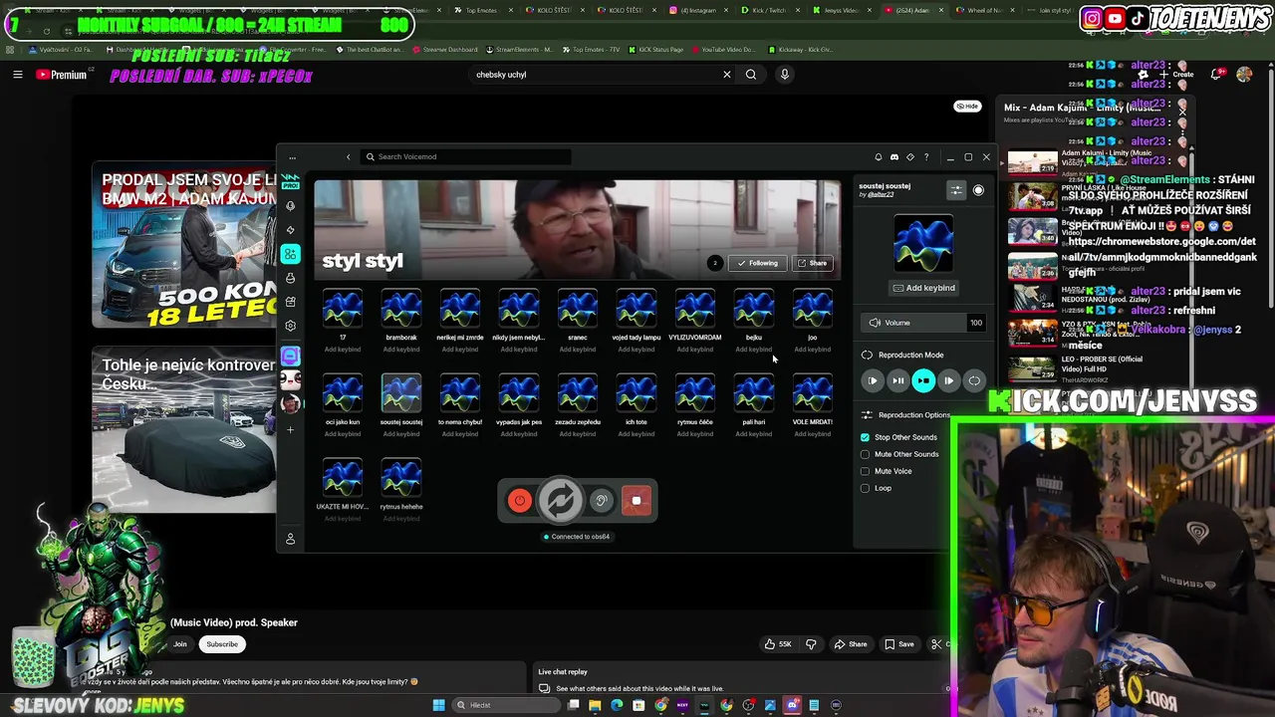Uncheck Stop Other Sounds
Screen dimensions: 1275x717
(865, 437)
